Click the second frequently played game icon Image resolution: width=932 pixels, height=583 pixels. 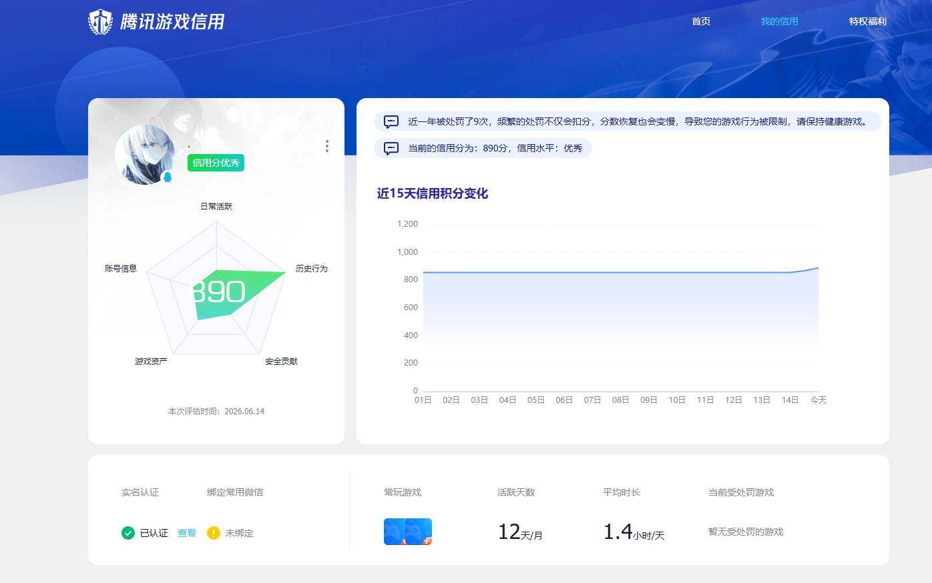coord(419,532)
